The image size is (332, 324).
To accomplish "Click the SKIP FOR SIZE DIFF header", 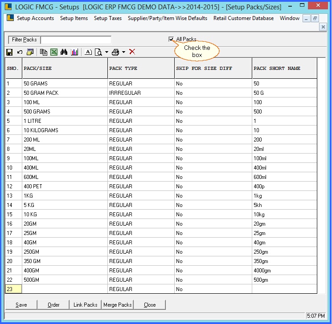I will pos(213,68).
